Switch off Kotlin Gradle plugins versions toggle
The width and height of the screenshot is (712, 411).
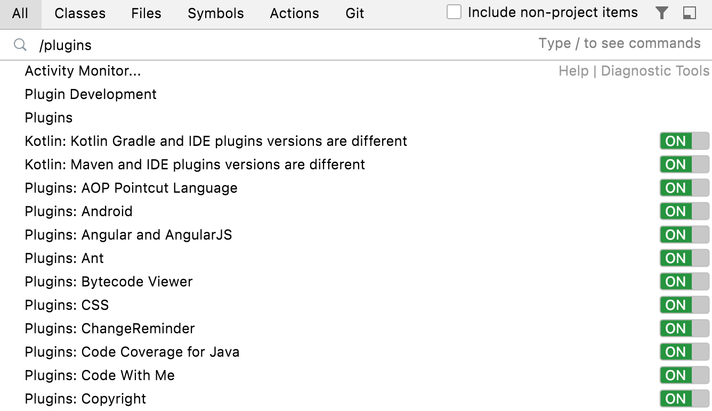pos(684,141)
